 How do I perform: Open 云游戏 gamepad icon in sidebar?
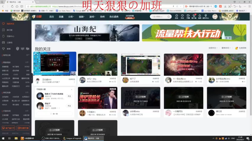point(3,42)
